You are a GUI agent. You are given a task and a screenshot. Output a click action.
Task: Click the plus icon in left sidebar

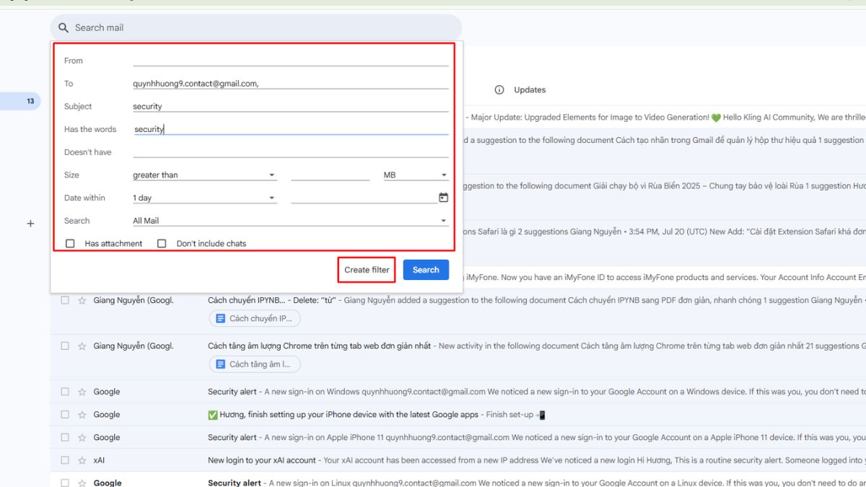[30, 224]
